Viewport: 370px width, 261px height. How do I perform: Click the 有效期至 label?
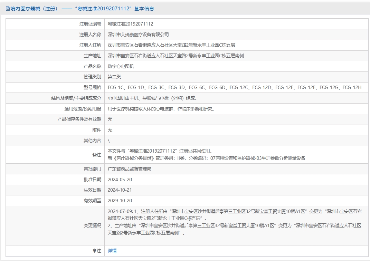tap(92, 201)
